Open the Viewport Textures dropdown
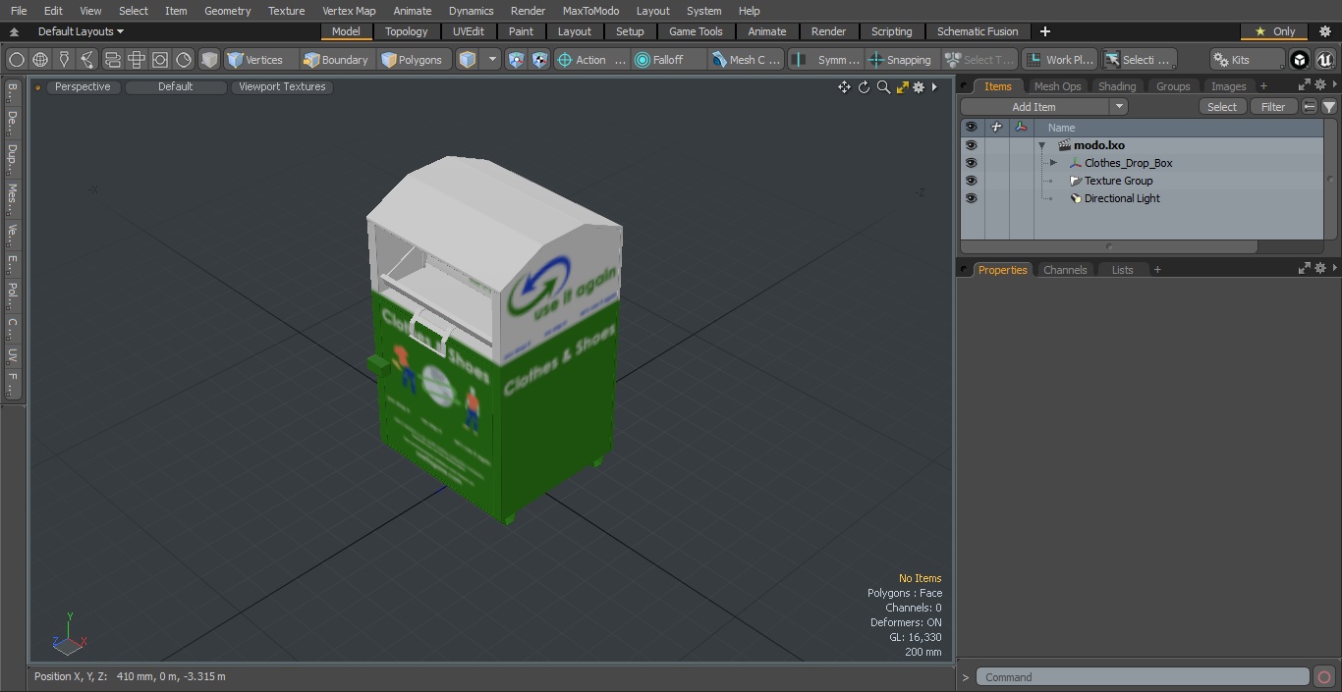This screenshot has width=1342, height=692. pos(282,87)
